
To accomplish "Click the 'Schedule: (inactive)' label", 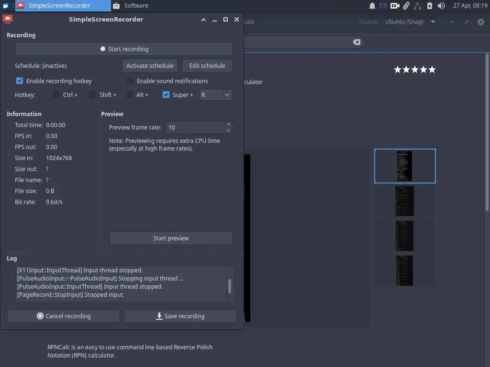I will click(x=41, y=66).
